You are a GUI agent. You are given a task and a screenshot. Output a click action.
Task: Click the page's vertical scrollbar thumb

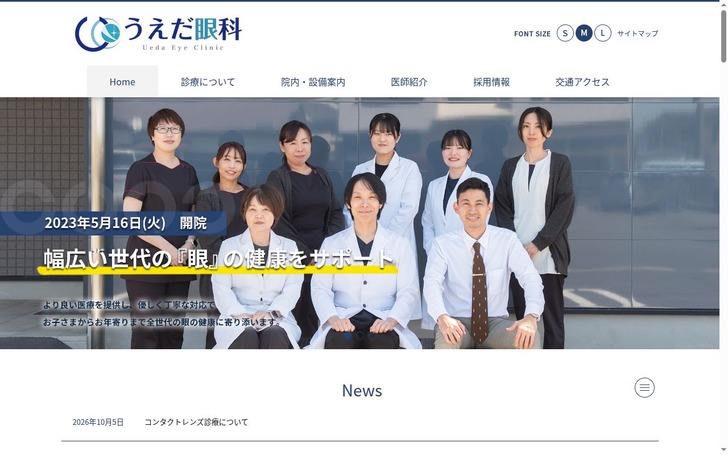(x=723, y=36)
